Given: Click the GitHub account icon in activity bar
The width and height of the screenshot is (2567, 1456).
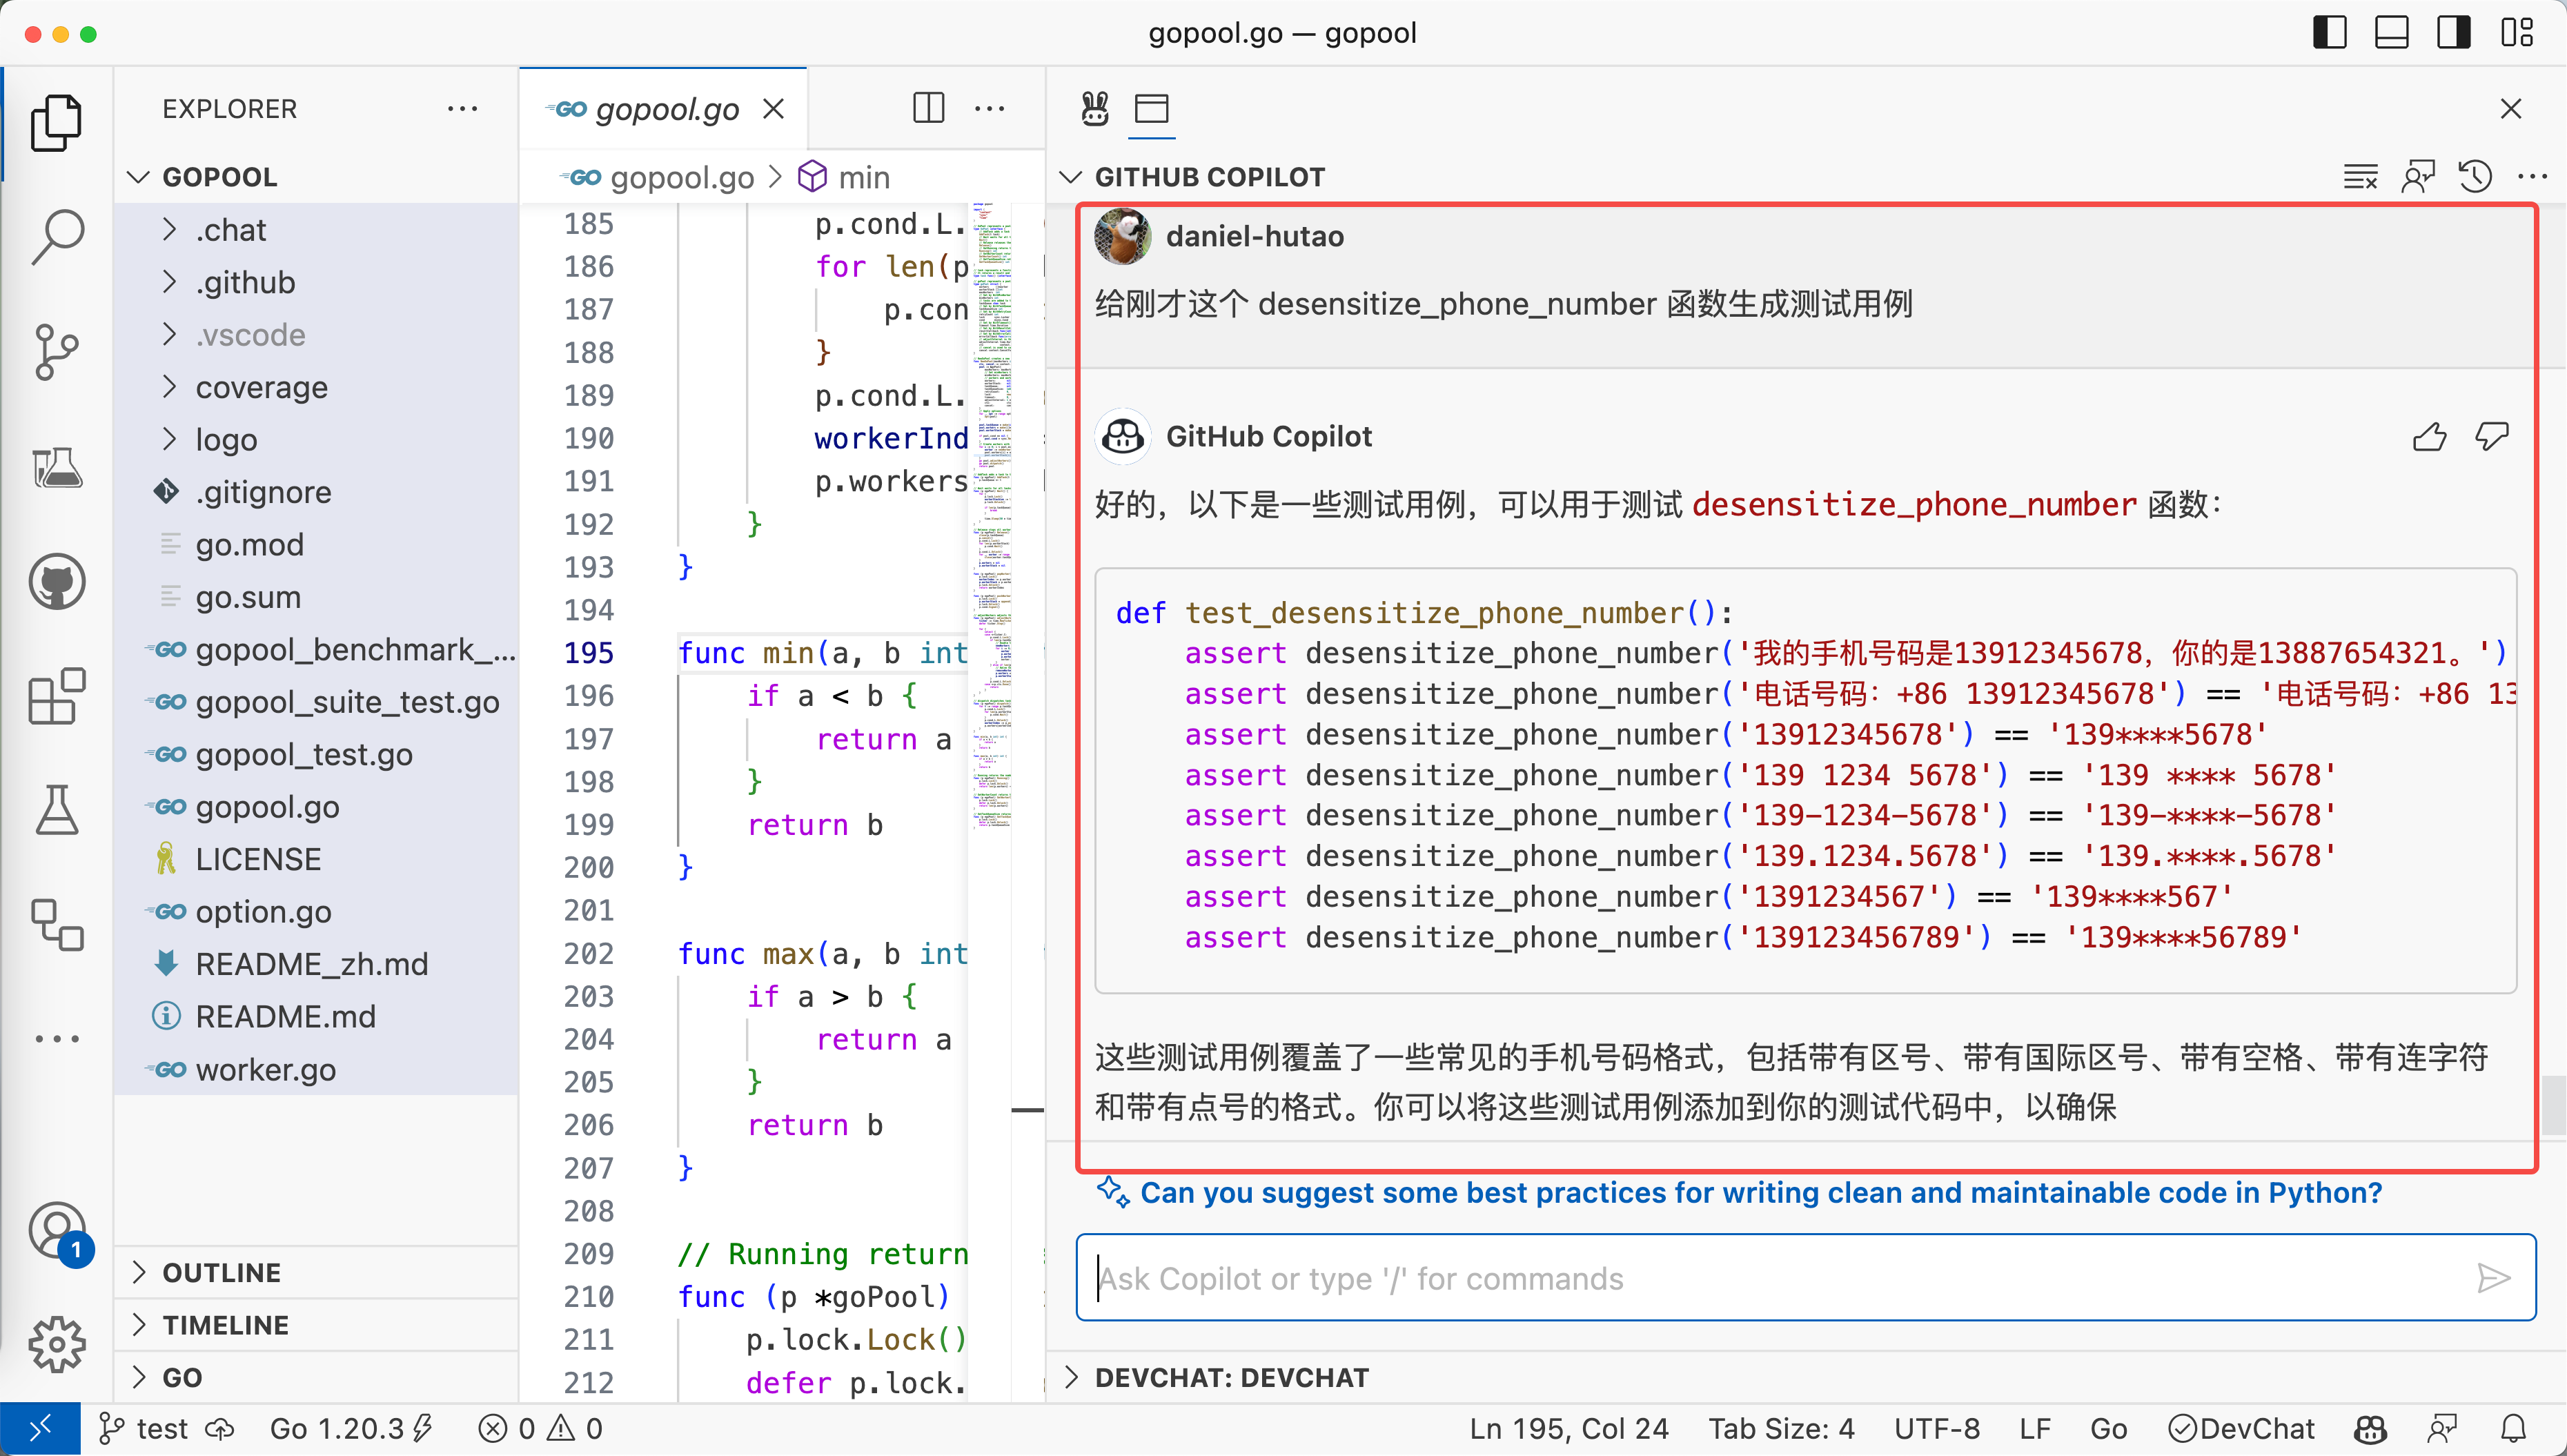Looking at the screenshot, I should pos(57,581).
